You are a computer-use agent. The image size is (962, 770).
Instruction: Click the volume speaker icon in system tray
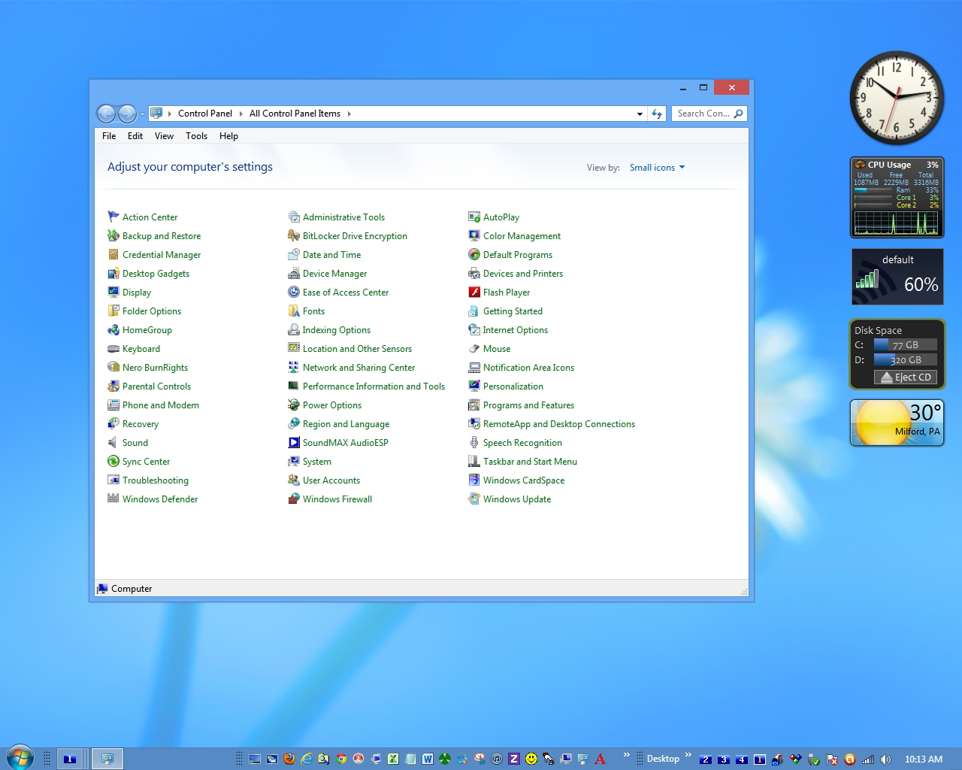tap(885, 759)
